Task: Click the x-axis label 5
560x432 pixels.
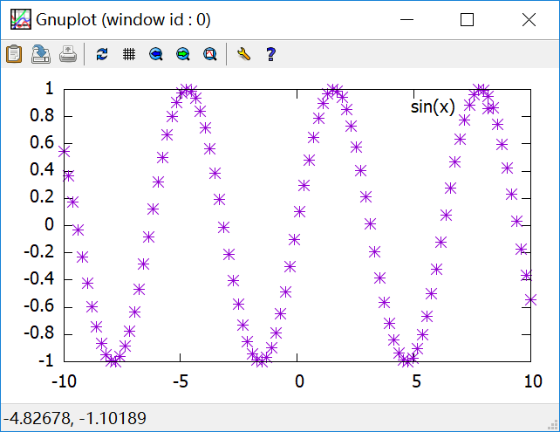Action: 416,381
